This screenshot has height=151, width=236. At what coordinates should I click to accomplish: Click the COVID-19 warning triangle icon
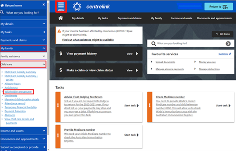click(58, 31)
